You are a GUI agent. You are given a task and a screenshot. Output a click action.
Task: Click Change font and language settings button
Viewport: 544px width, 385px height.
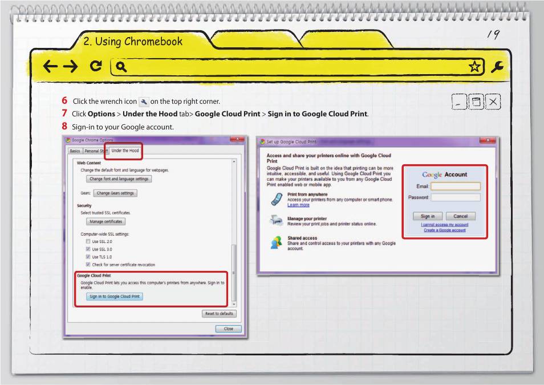119,179
